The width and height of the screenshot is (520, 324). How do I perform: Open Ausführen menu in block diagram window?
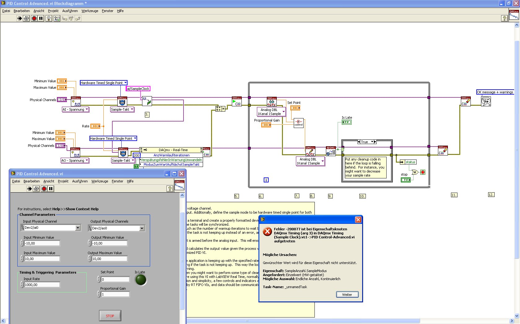[70, 11]
